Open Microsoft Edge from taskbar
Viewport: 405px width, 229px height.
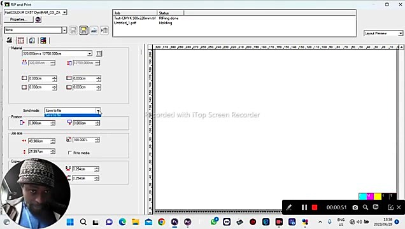(122, 222)
